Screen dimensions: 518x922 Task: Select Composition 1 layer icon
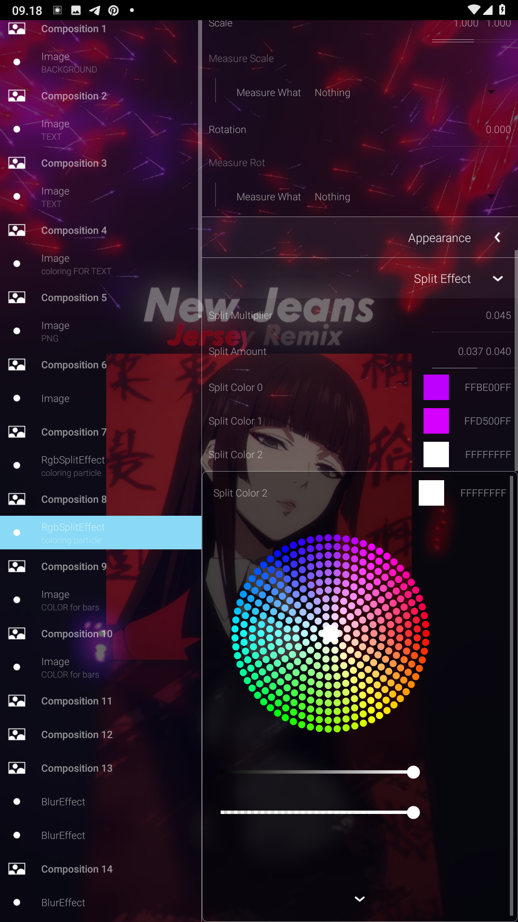point(17,29)
